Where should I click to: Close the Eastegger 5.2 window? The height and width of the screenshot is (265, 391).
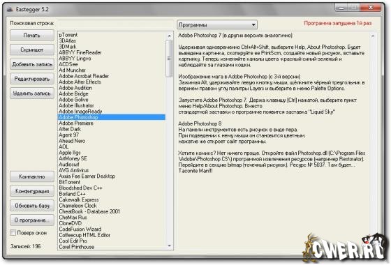[x=371, y=8]
